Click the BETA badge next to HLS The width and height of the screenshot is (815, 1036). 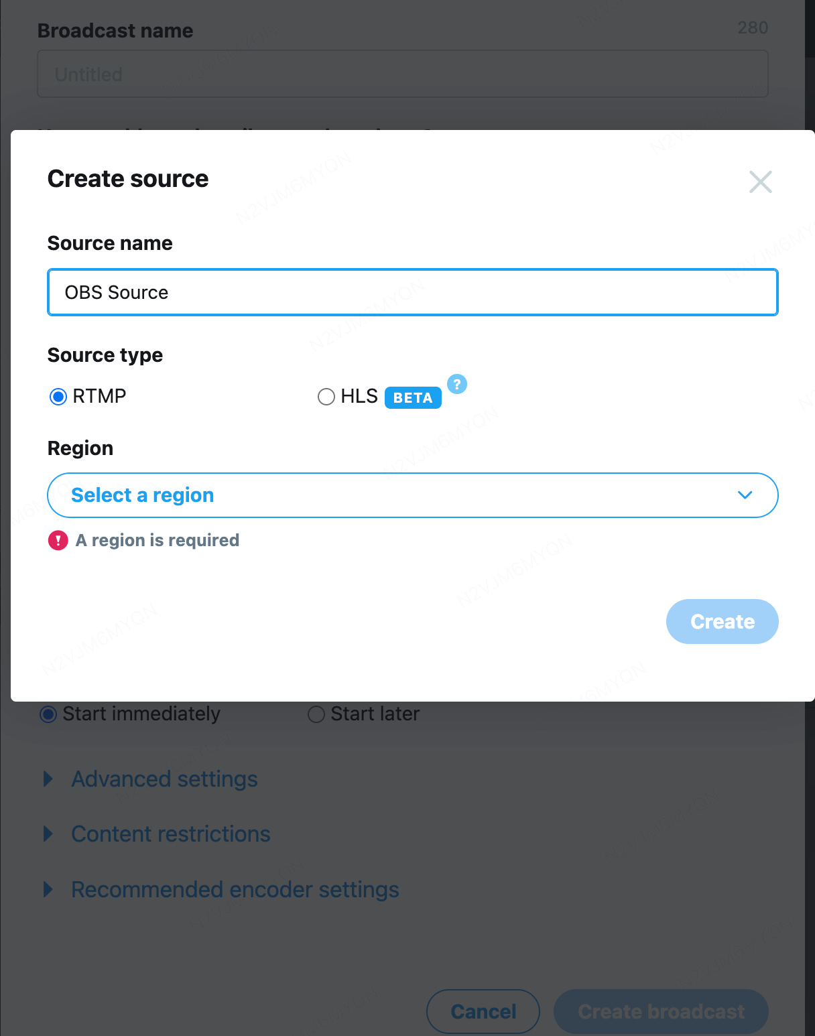tap(413, 397)
